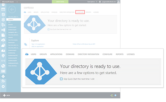Select the Active Directory diamond sidebar icon
The image size is (166, 102).
click(3, 76)
